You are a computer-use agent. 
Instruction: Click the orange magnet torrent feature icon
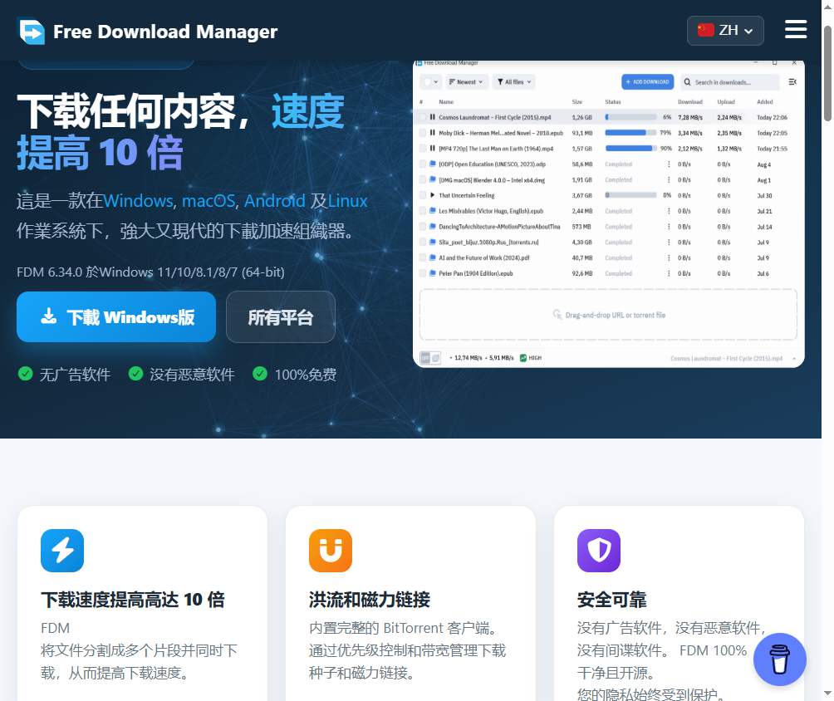click(331, 551)
